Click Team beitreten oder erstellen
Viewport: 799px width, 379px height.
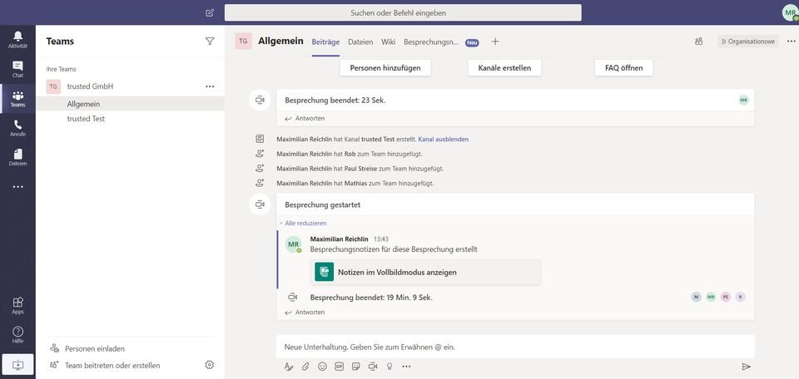tap(112, 365)
